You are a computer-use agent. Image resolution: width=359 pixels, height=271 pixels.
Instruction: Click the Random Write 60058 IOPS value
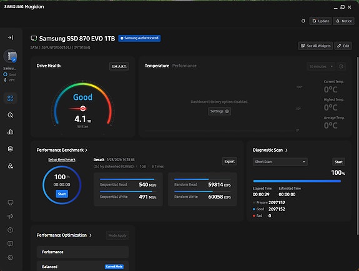pos(219,197)
